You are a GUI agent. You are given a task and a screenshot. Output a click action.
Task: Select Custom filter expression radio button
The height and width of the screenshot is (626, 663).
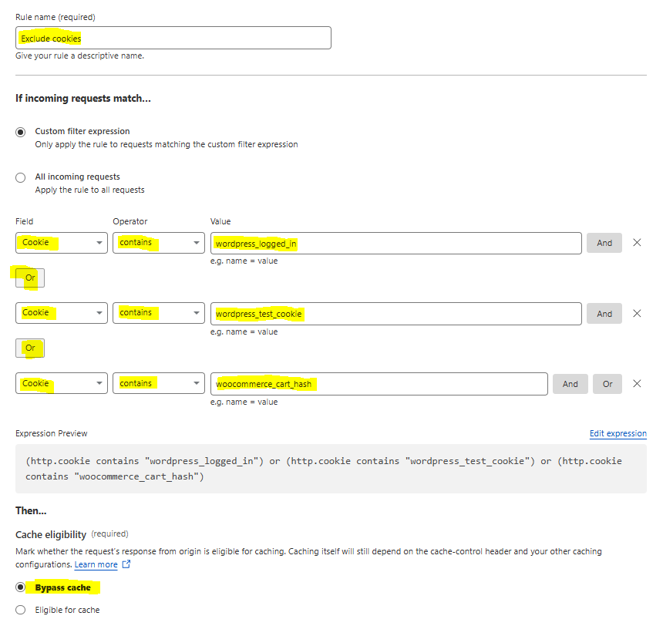(x=20, y=132)
